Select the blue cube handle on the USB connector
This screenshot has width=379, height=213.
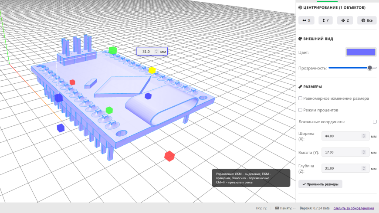tap(148, 96)
